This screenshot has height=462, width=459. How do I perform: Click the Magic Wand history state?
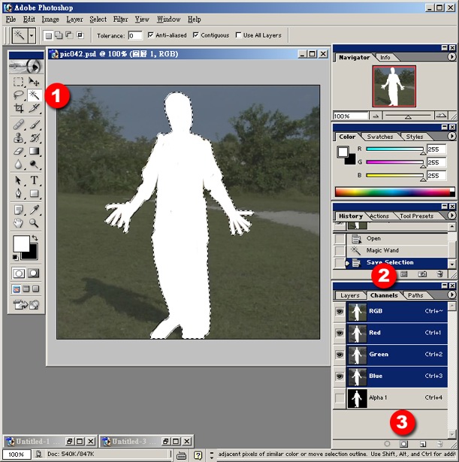tap(382, 250)
